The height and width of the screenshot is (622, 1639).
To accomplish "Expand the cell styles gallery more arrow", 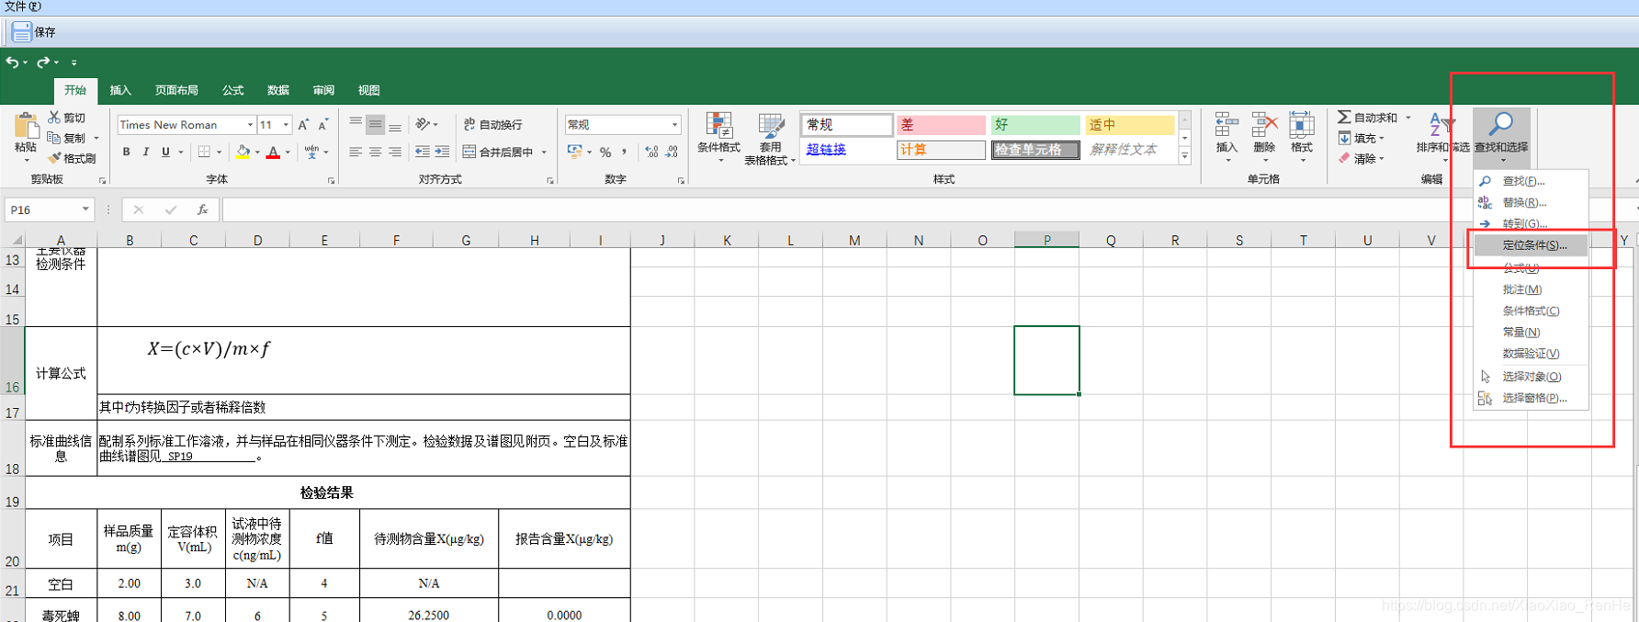I will point(1185,156).
